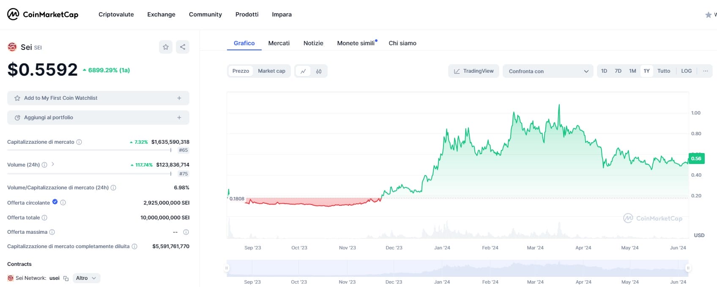Expand Volume (24h) details chevron

53,164
